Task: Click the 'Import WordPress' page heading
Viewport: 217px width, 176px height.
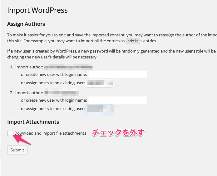Action: [37, 10]
